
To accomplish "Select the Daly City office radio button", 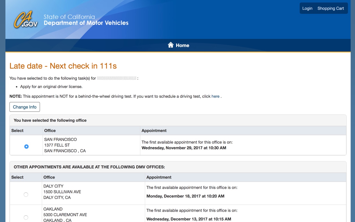I will coord(26,195).
